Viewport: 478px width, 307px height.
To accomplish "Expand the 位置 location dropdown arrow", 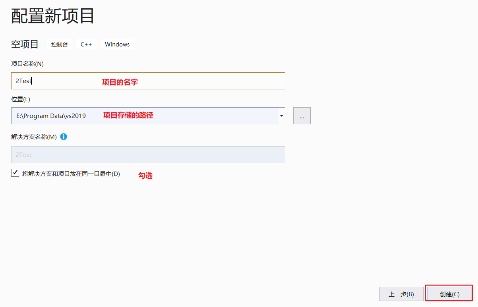I will pyautogui.click(x=281, y=116).
